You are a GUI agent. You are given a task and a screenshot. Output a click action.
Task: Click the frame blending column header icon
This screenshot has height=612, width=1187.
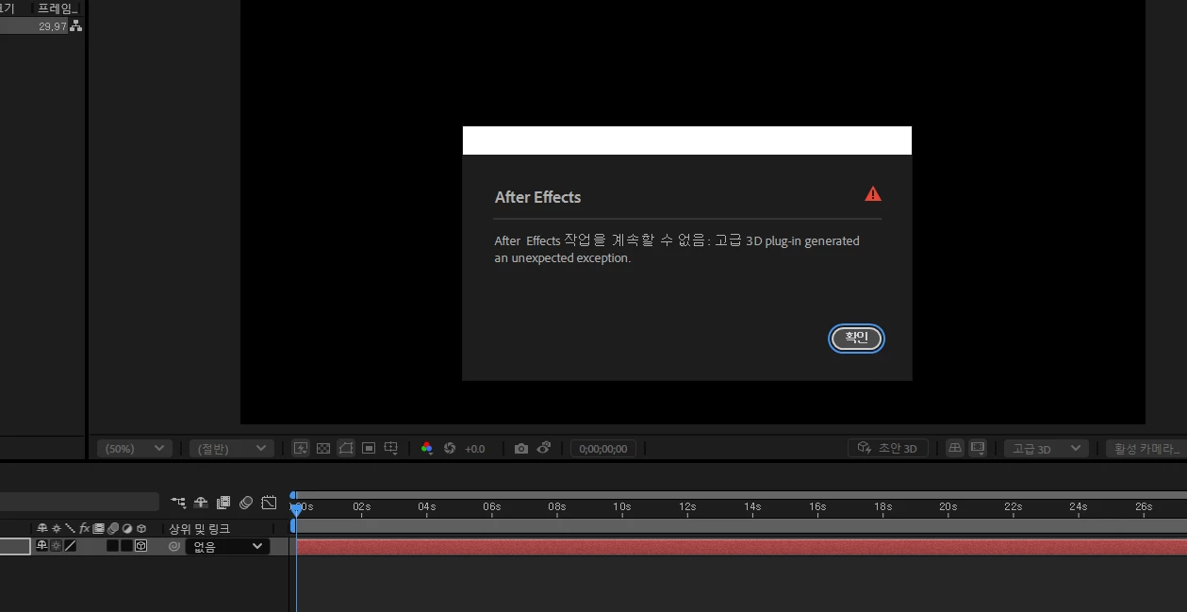pos(98,529)
